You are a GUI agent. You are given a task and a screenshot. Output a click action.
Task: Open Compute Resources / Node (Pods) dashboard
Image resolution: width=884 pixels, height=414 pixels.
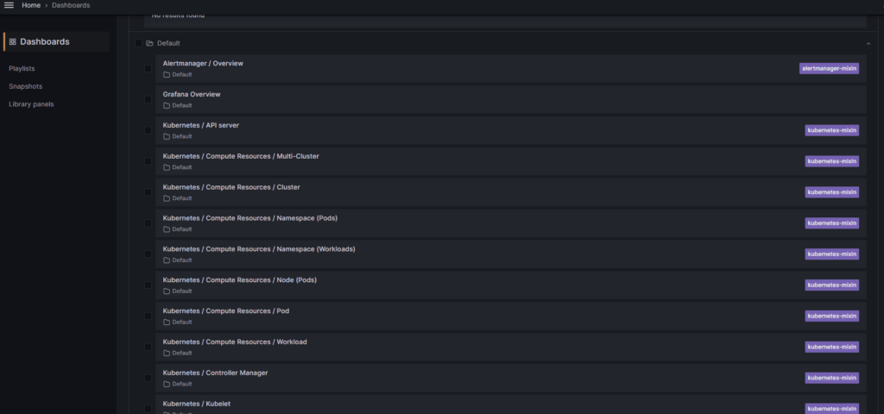point(240,280)
